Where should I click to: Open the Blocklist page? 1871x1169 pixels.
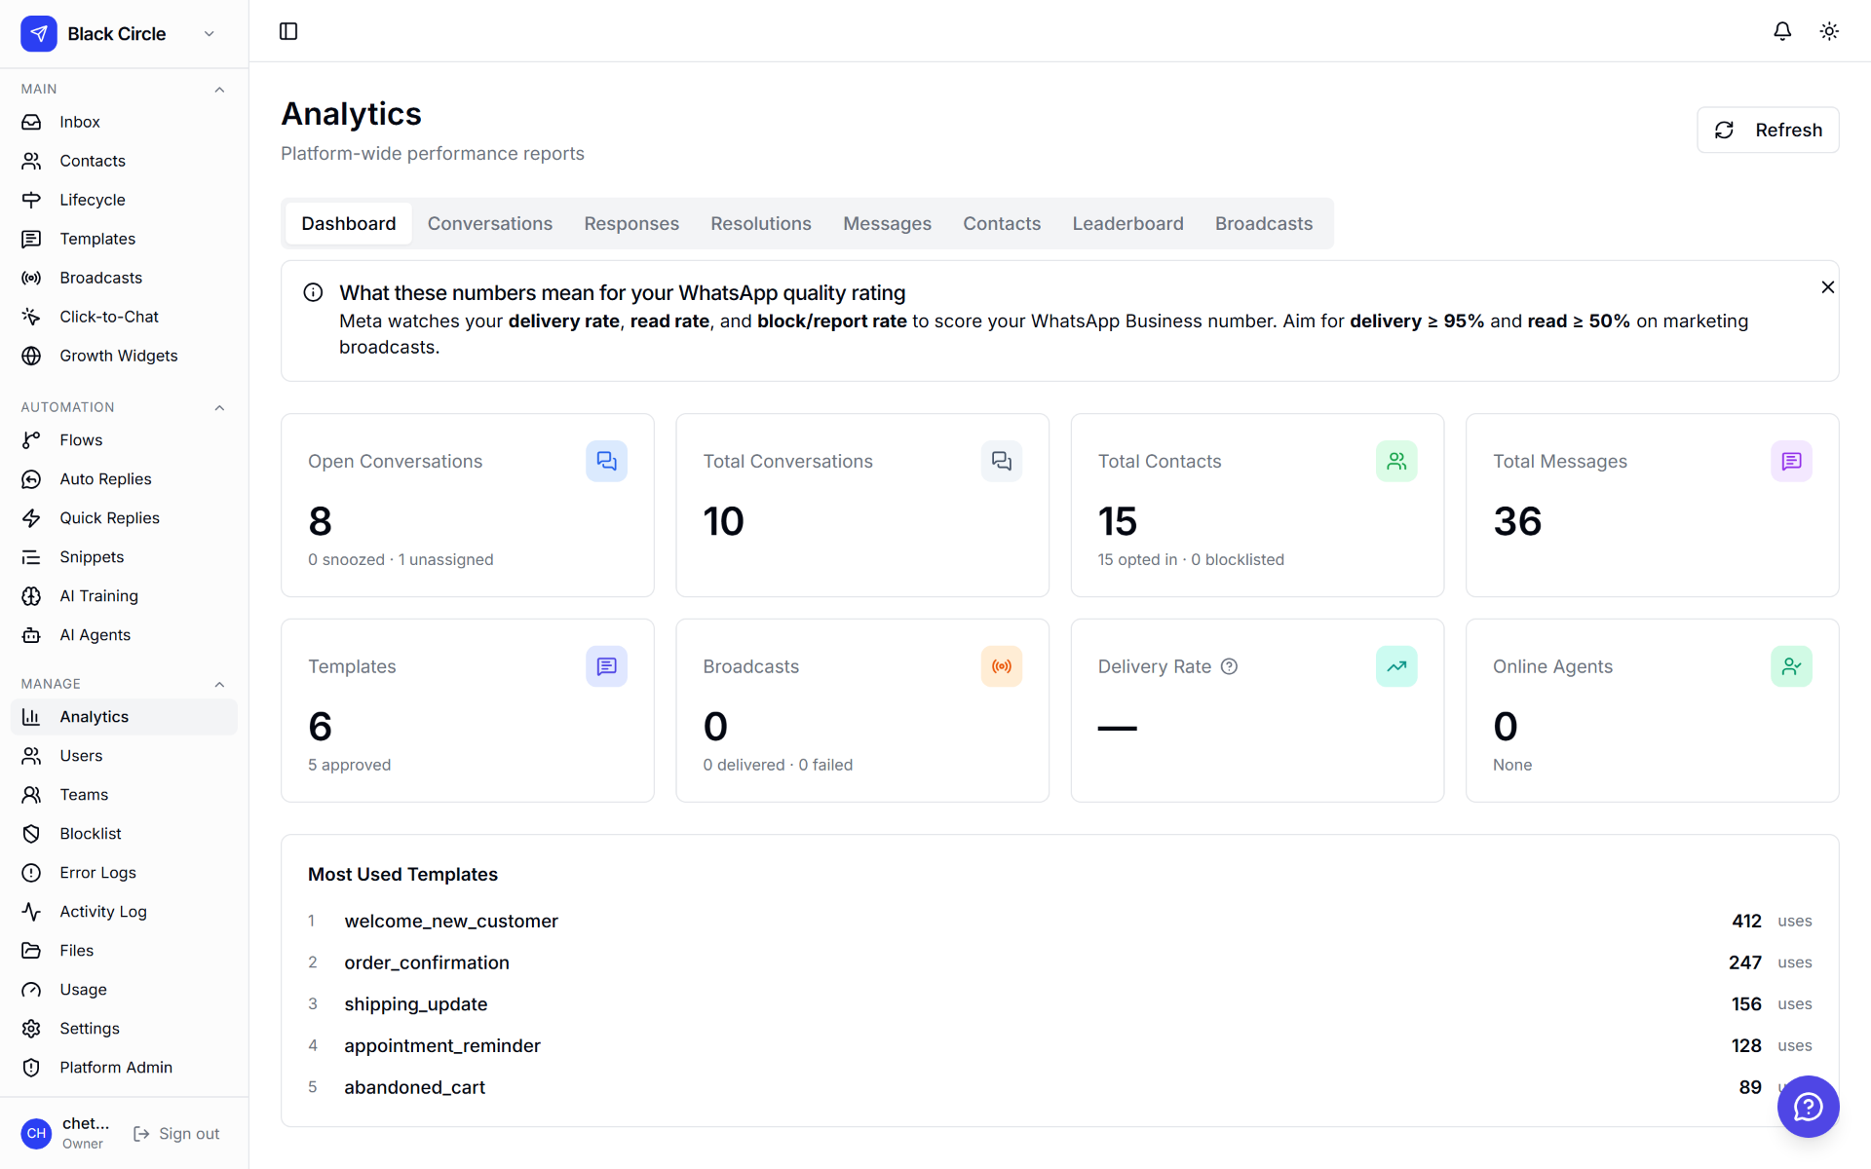(x=124, y=834)
